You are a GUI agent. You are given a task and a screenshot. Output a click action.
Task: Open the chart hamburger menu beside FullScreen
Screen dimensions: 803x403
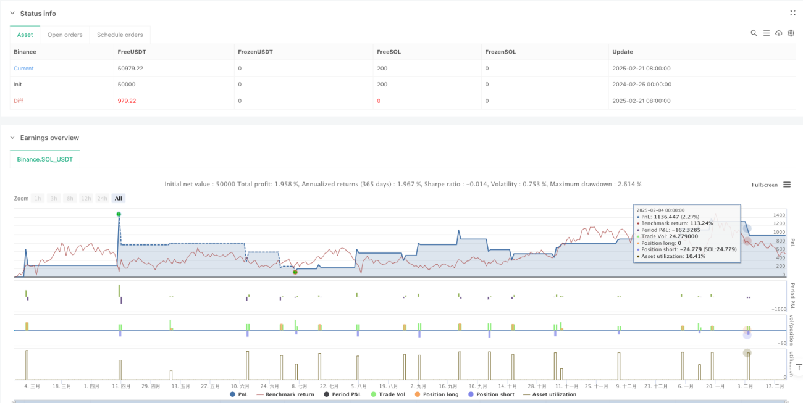(x=787, y=185)
